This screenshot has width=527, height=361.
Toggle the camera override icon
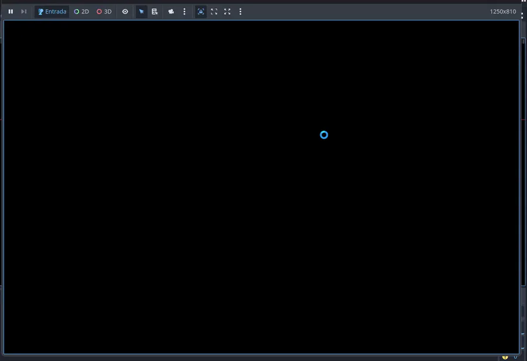click(x=171, y=12)
